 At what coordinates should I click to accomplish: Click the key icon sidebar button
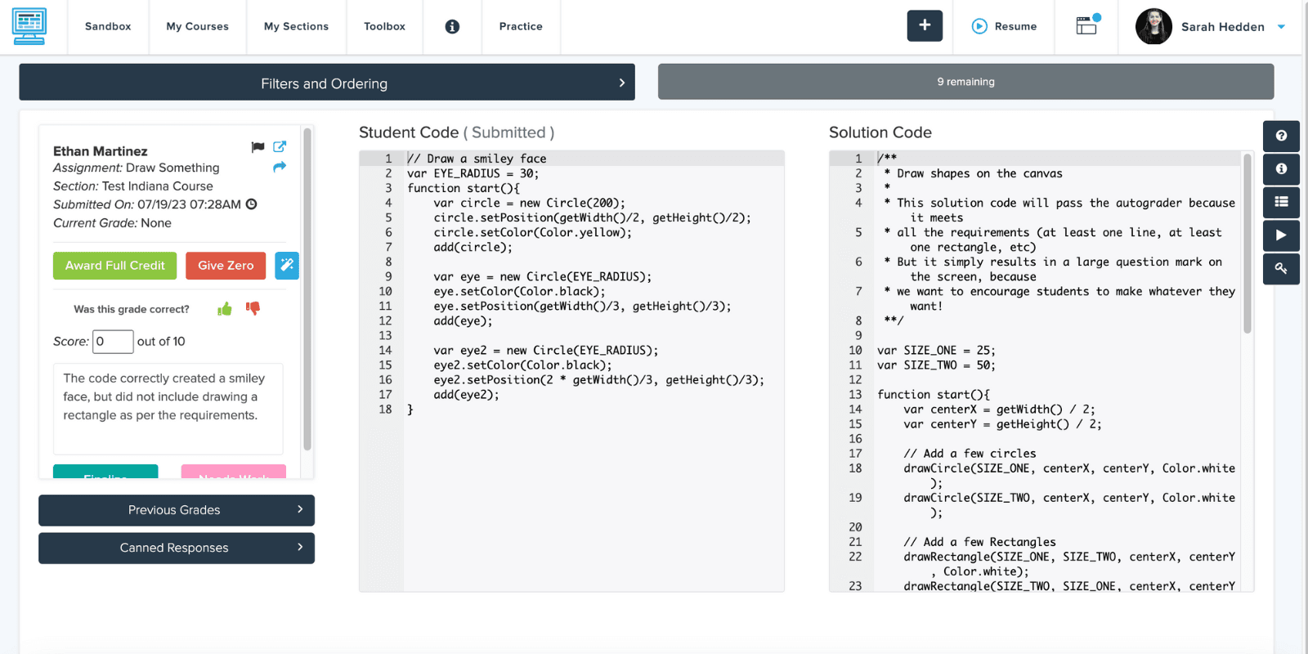1281,268
